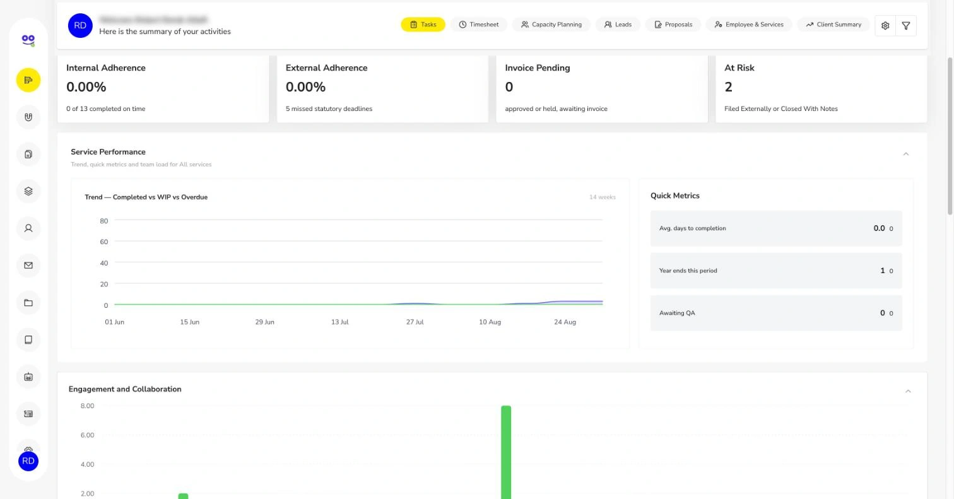Open the folder icon in the sidebar

point(28,303)
